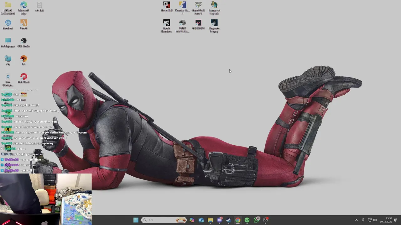401x225 pixels.
Task: Launch Microsoft Edge from the desktop
Action: (23, 8)
